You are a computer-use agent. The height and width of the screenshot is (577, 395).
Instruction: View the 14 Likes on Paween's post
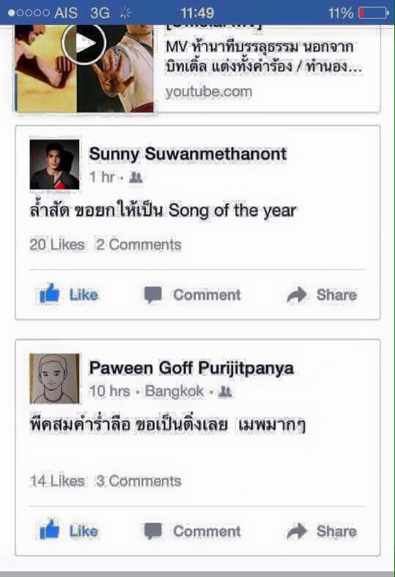(x=57, y=481)
